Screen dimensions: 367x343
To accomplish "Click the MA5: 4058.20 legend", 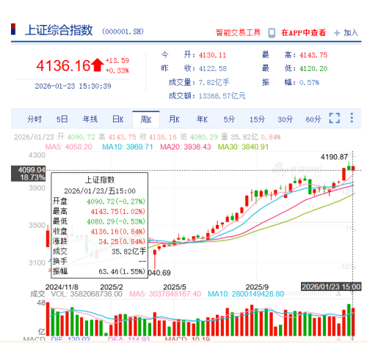I will (x=69, y=147).
